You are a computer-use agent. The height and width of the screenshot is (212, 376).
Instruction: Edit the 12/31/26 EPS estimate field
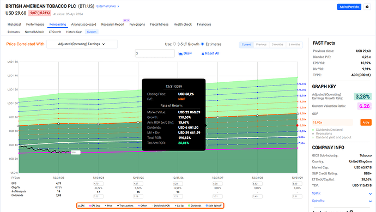point(178,184)
